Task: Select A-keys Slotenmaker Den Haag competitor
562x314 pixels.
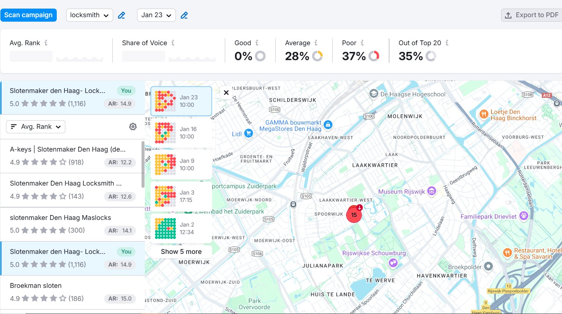Action: pos(71,156)
